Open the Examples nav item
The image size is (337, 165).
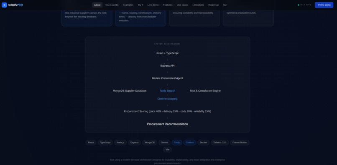click(x=128, y=5)
